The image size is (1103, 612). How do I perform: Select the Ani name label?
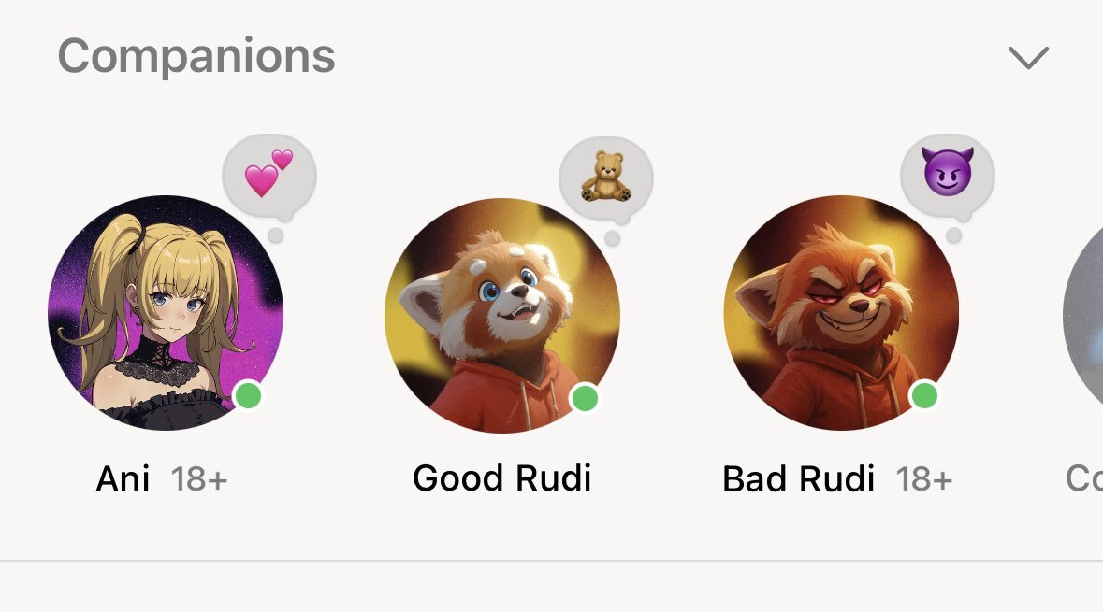click(x=123, y=479)
